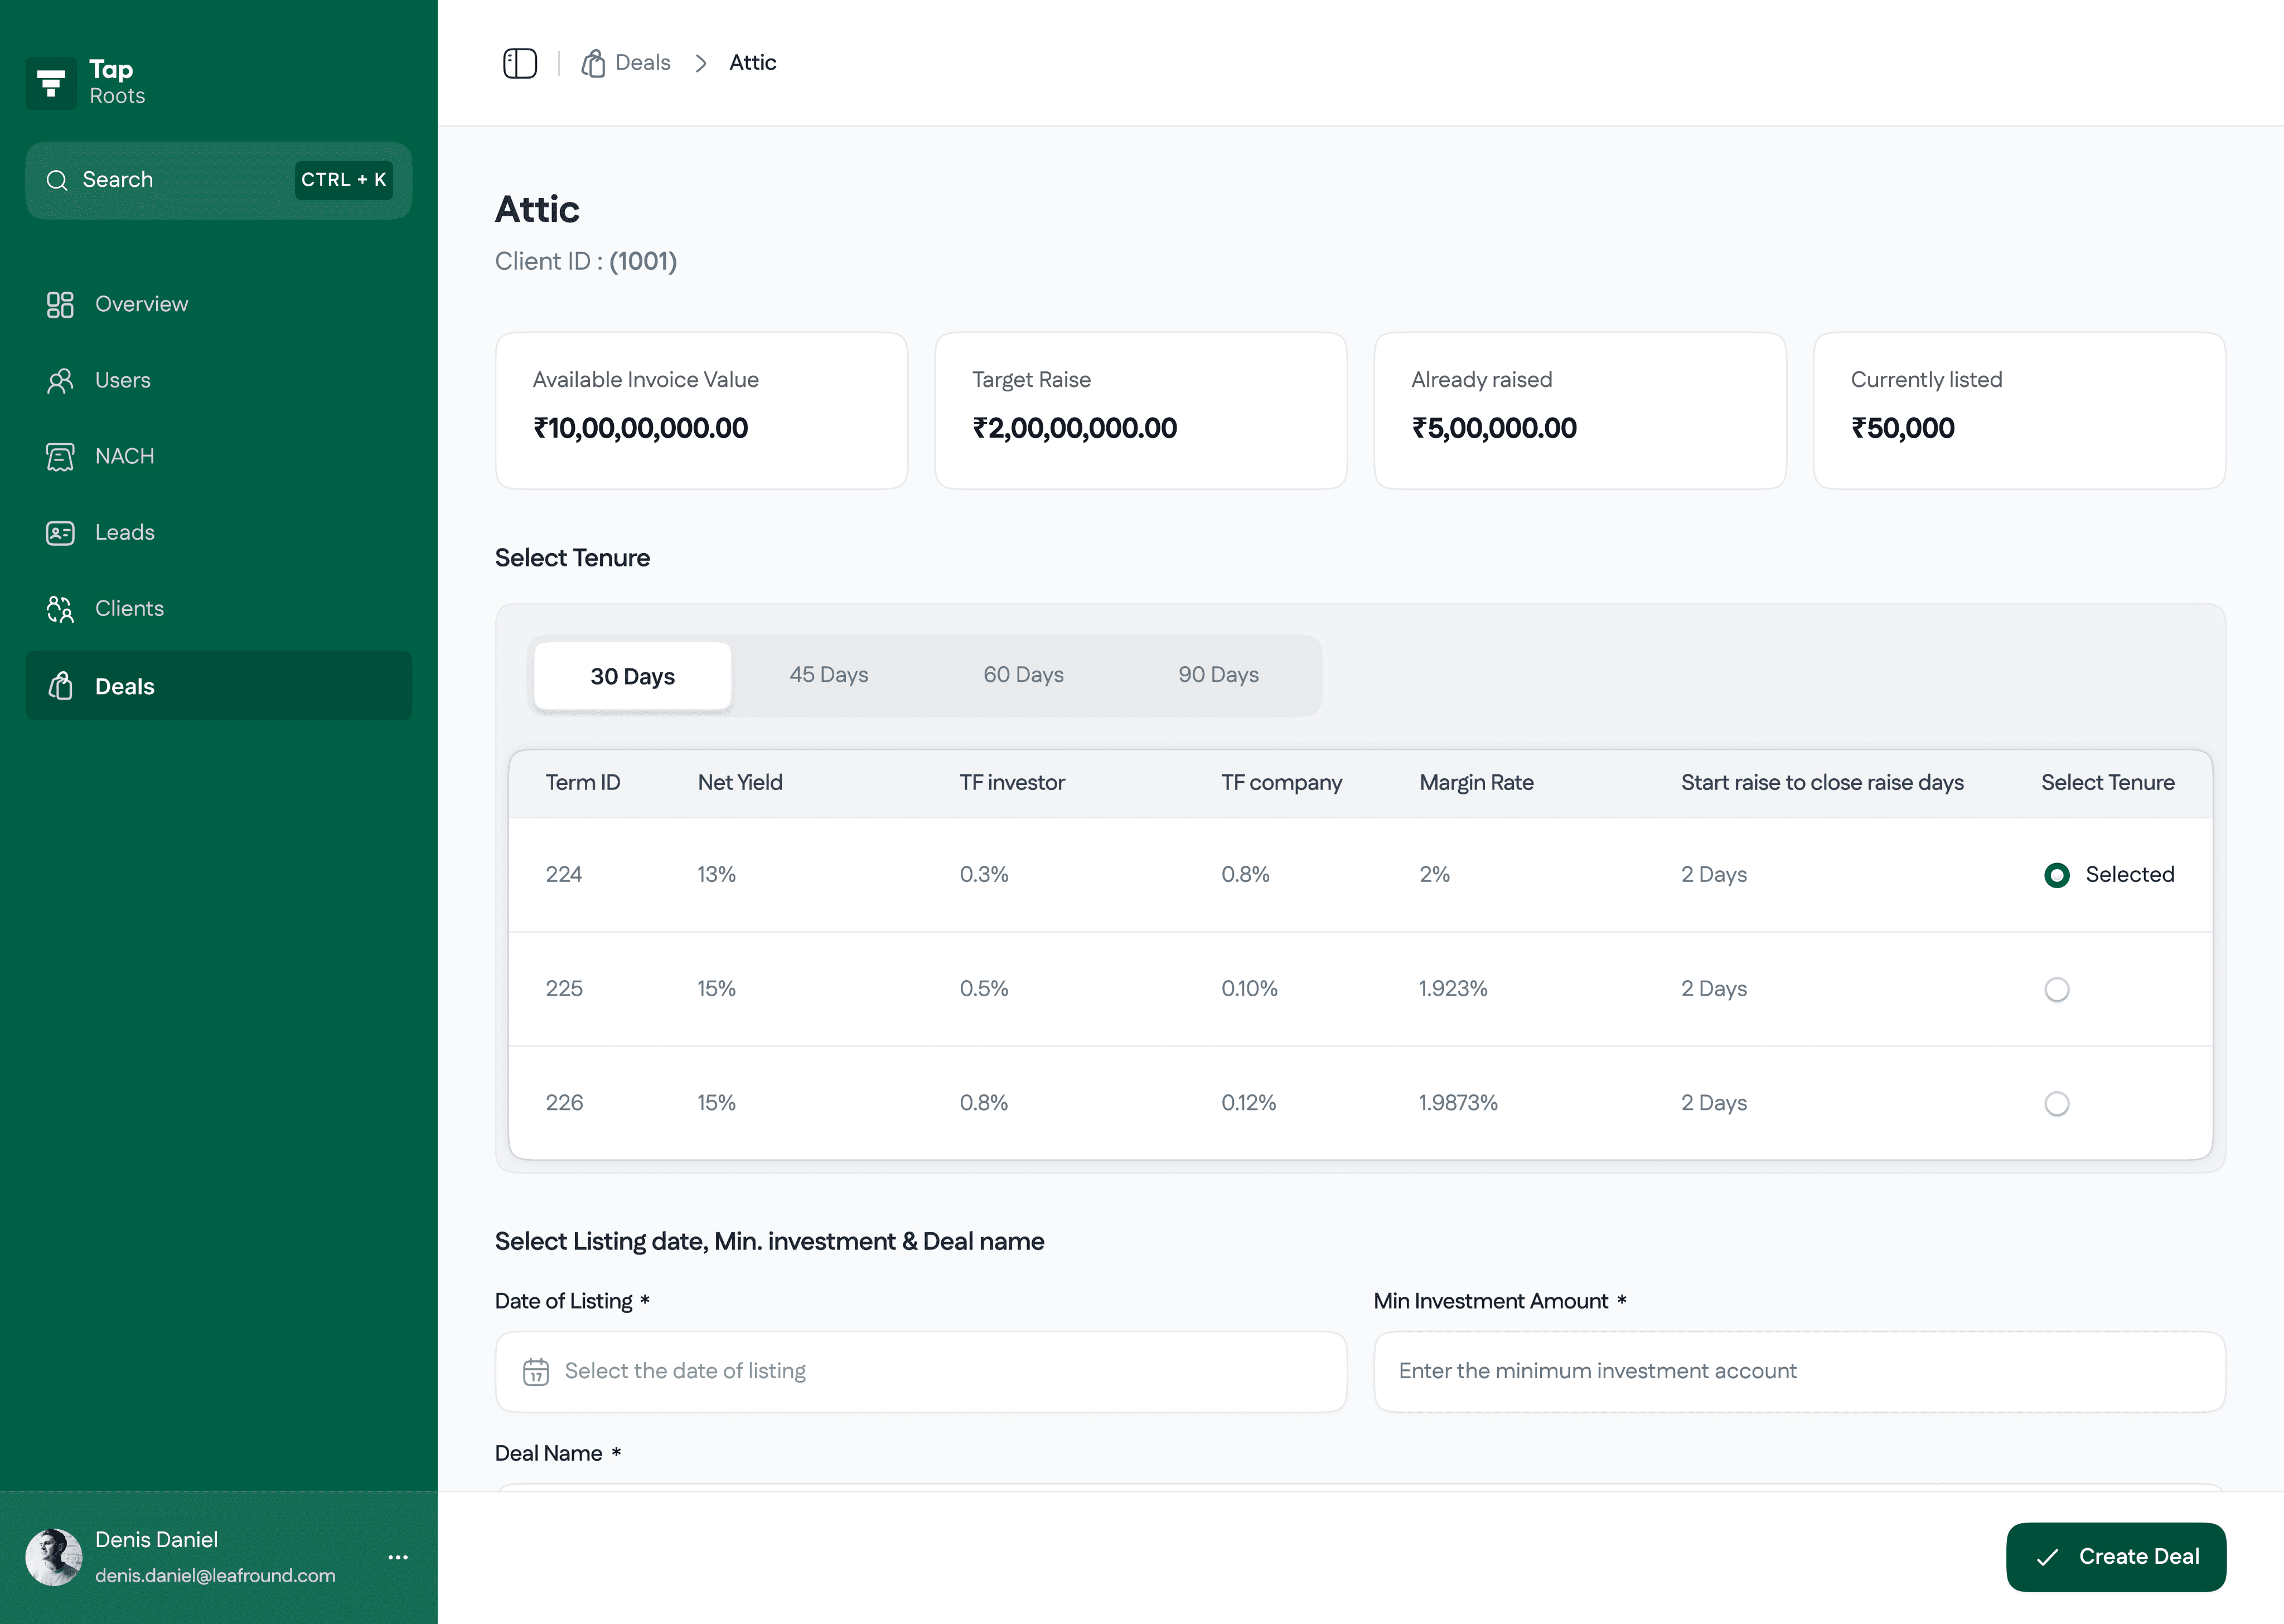Open the Users sidebar icon
The image size is (2284, 1624).
[x=60, y=380]
